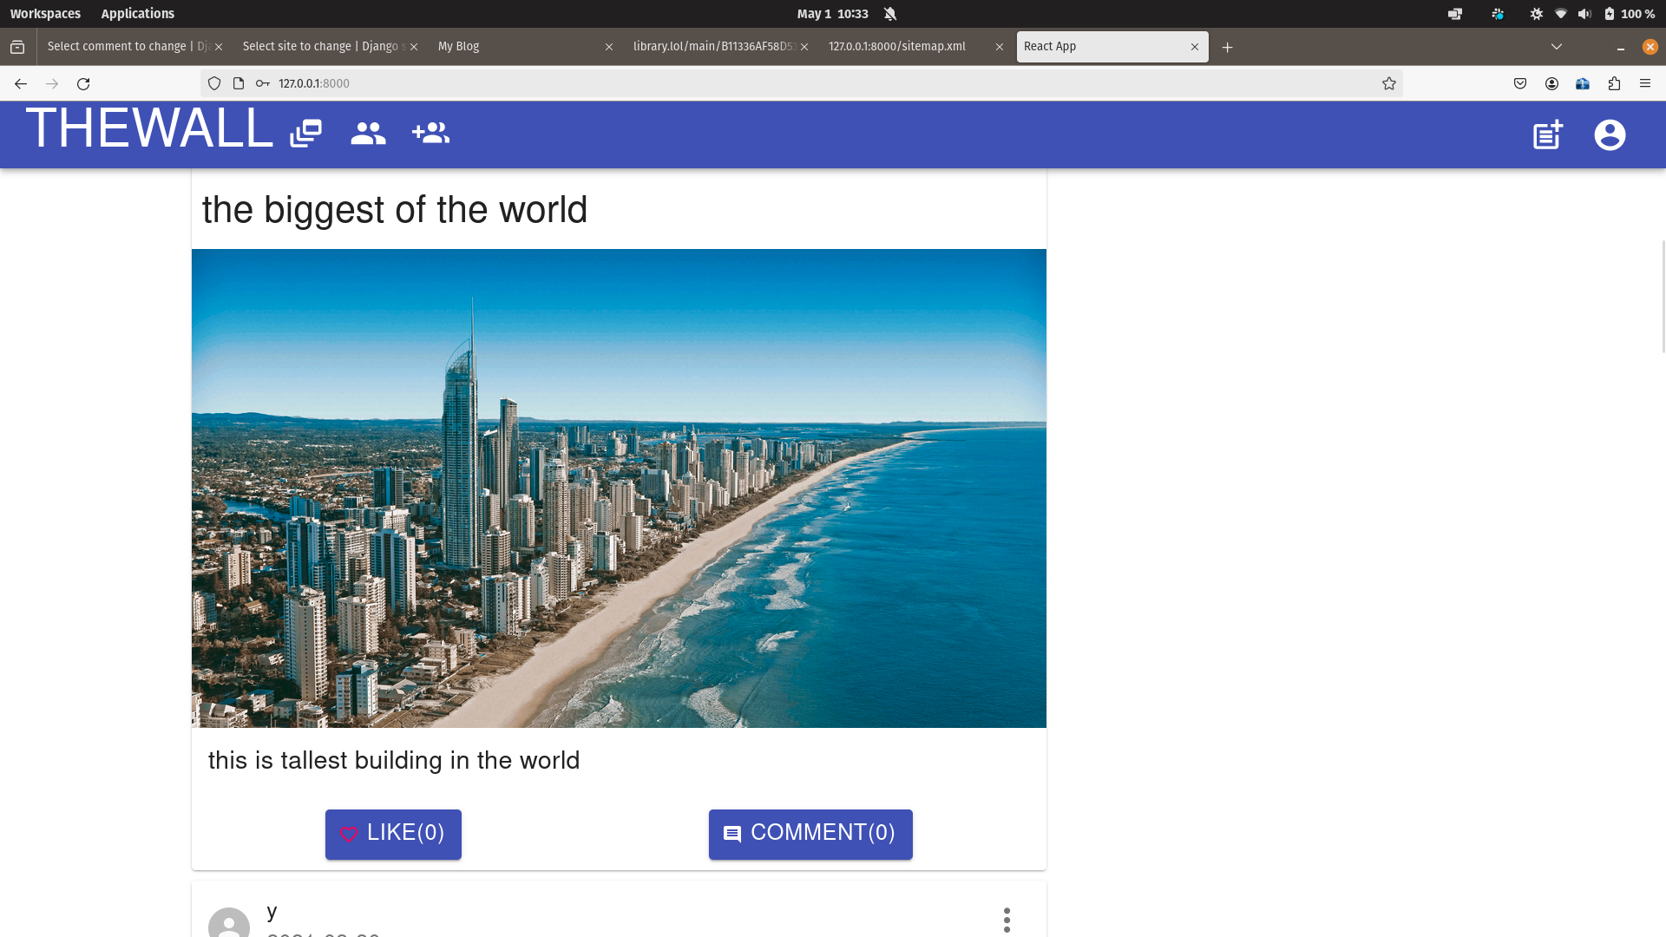
Task: Click the THEWALL logo title
Action: (x=149, y=128)
